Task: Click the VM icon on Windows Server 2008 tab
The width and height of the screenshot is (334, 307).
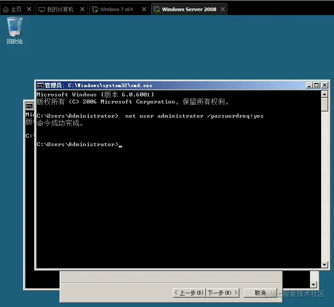Action: coord(157,10)
